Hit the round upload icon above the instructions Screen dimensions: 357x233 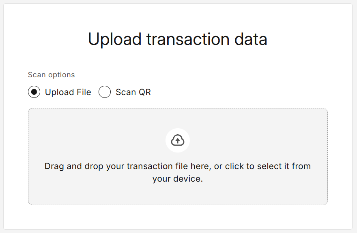[x=178, y=140]
